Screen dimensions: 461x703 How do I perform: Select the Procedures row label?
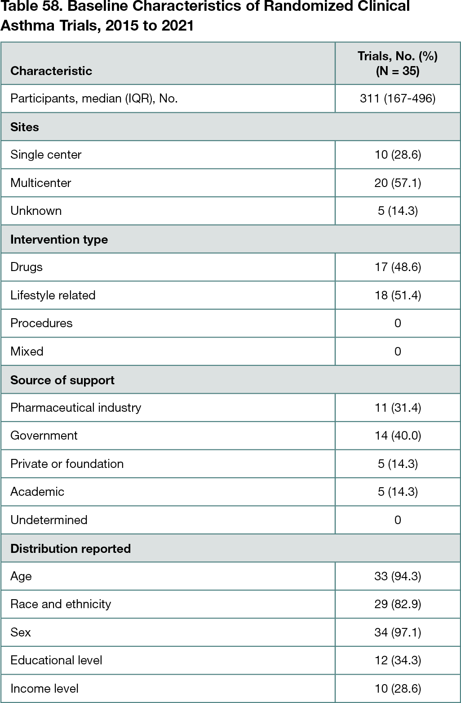pos(41,323)
